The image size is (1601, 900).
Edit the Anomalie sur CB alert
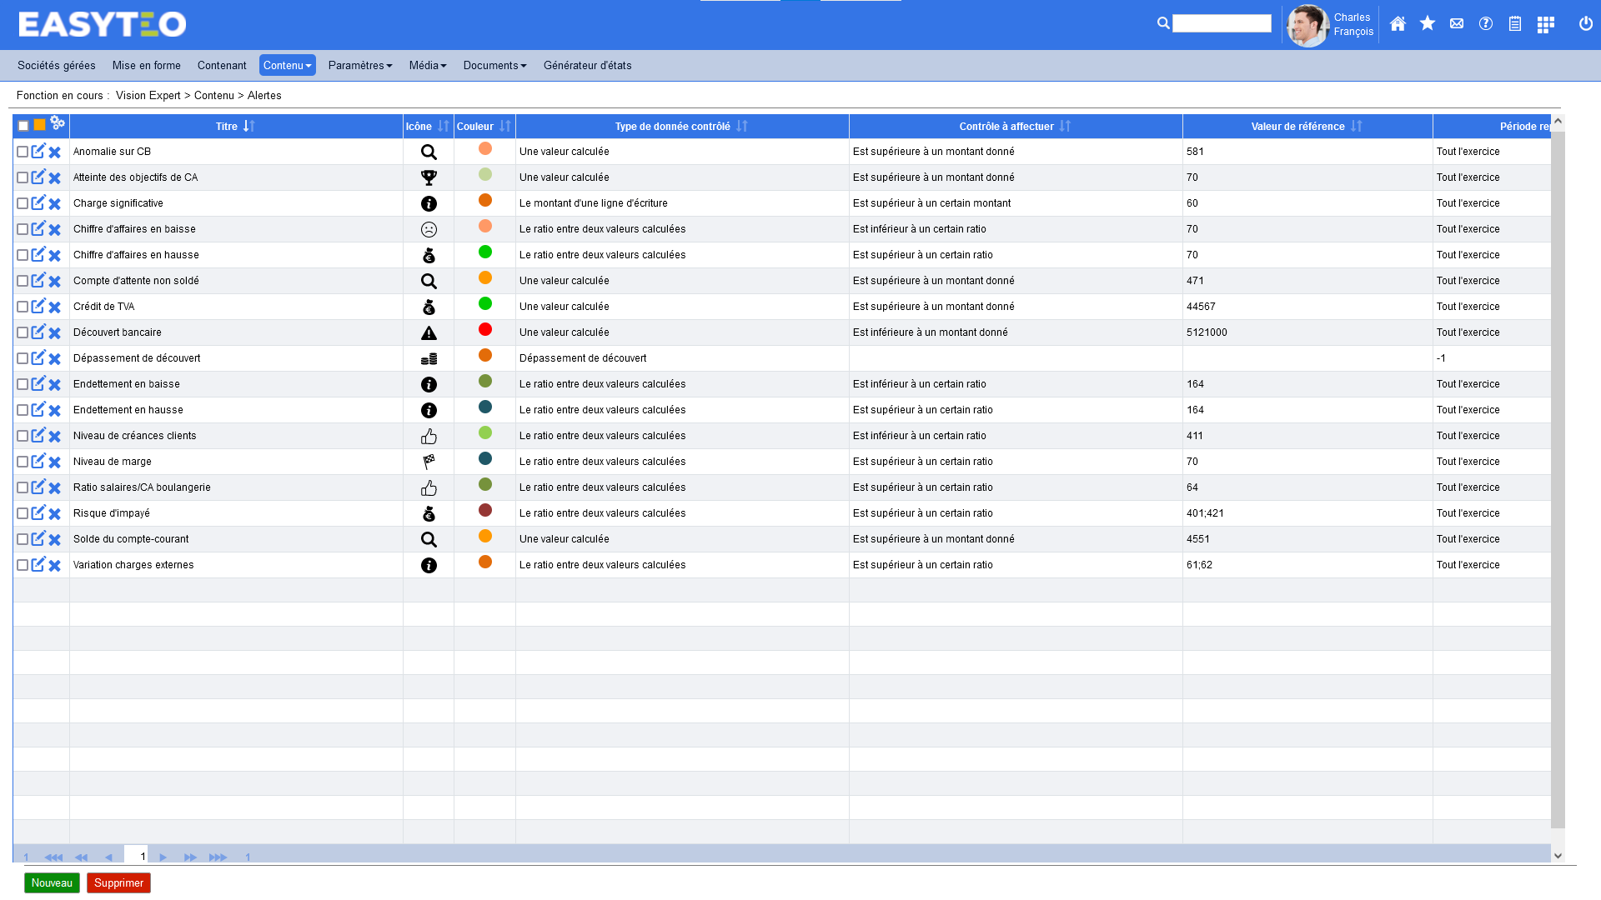[38, 151]
